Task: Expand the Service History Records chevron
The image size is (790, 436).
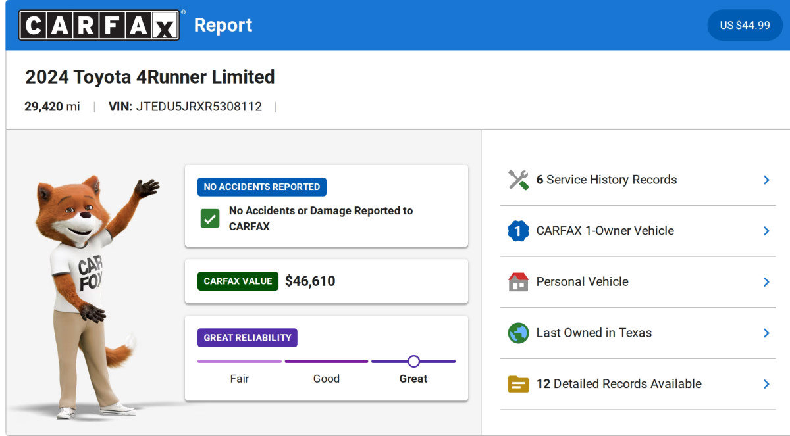Action: tap(766, 180)
